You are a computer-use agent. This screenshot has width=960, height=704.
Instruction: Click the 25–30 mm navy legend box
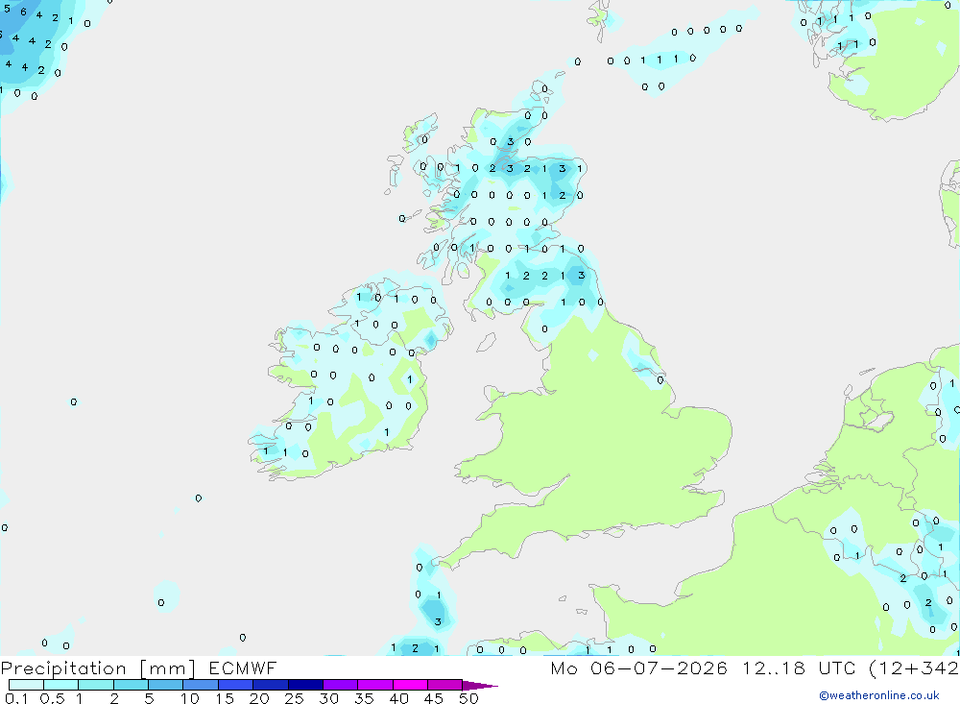305,685
